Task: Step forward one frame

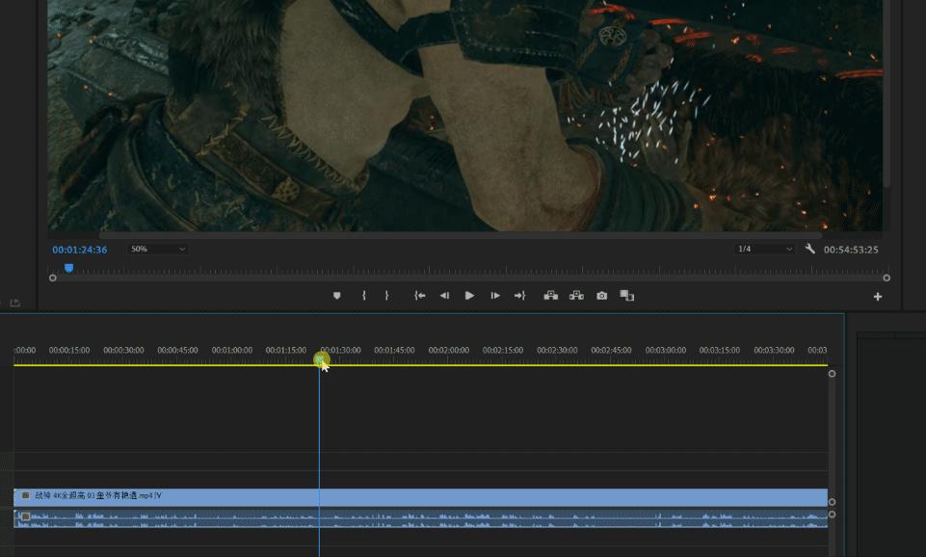Action: (494, 296)
